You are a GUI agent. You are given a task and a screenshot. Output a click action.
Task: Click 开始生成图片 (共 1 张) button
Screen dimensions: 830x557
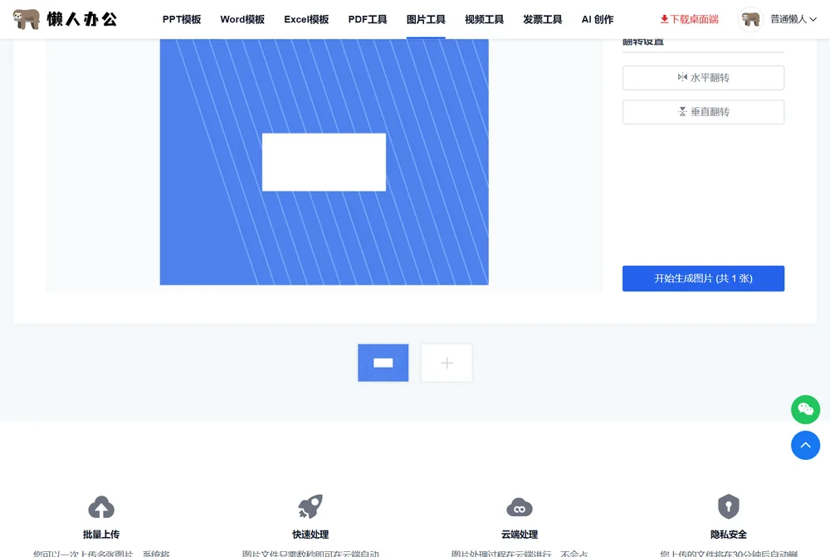pos(704,279)
